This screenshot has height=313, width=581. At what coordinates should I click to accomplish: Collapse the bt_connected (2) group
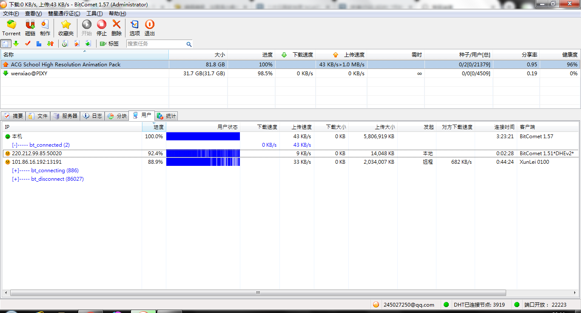tap(14, 145)
